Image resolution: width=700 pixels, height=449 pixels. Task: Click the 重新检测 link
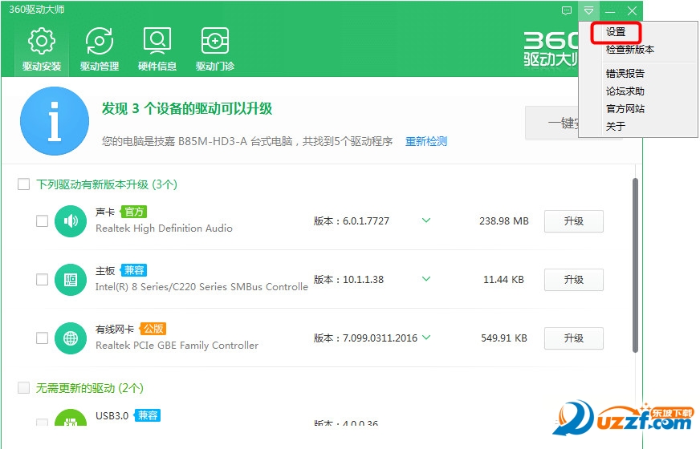(426, 141)
